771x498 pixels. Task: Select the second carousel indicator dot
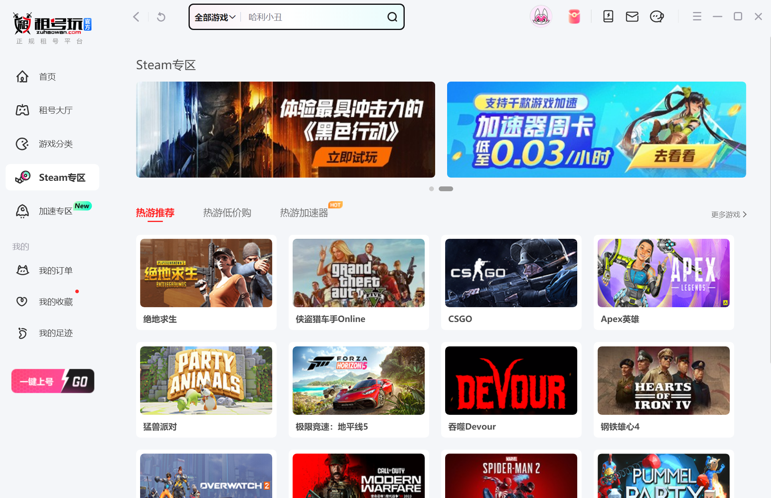[x=446, y=189]
